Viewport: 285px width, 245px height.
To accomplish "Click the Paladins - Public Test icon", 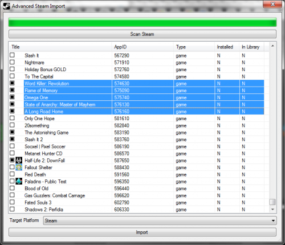I will tap(19, 181).
